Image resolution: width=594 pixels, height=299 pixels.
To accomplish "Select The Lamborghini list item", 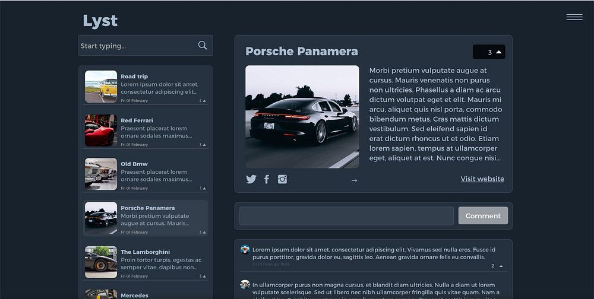I will pyautogui.click(x=146, y=262).
